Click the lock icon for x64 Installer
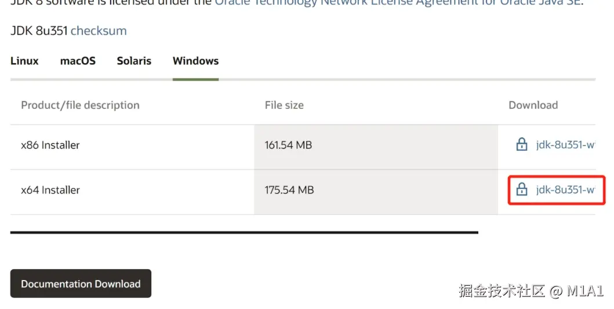The image size is (614, 309). [521, 190]
